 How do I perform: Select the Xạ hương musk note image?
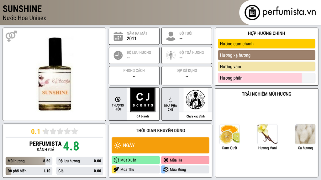[x=305, y=134]
